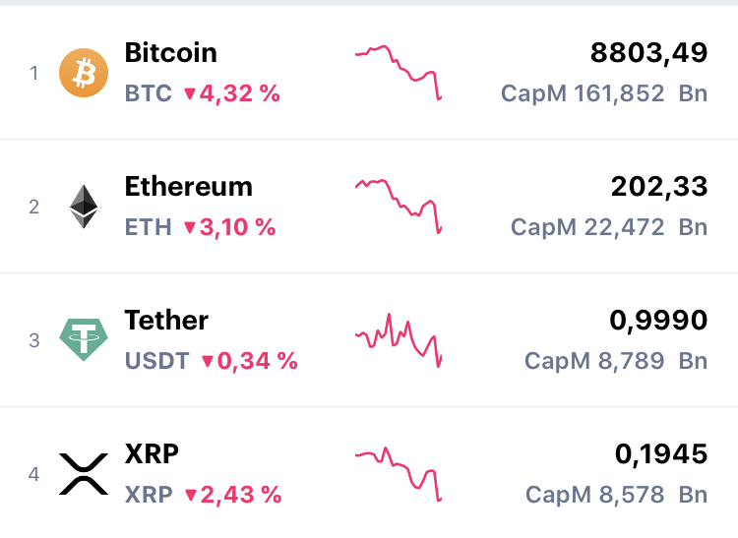Click the green Tether logo icon
Image resolution: width=738 pixels, height=538 pixels.
click(x=84, y=340)
